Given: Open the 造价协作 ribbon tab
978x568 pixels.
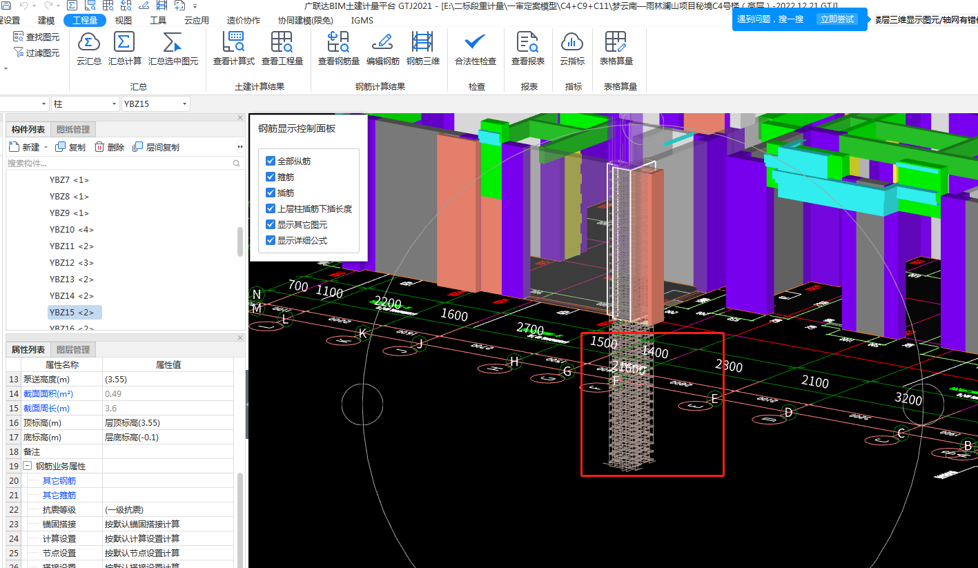Looking at the screenshot, I should click(244, 20).
